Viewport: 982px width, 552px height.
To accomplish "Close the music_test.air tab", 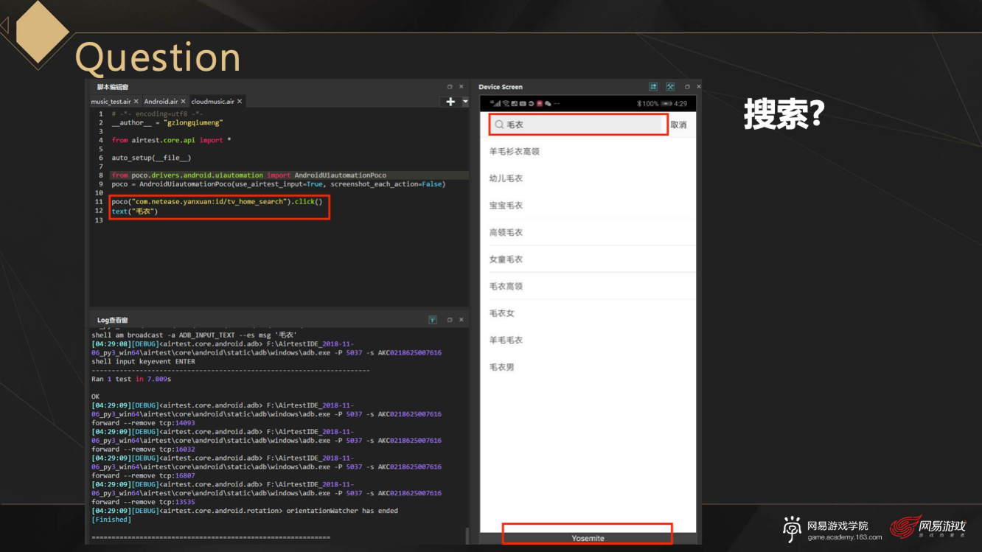I will 137,102.
